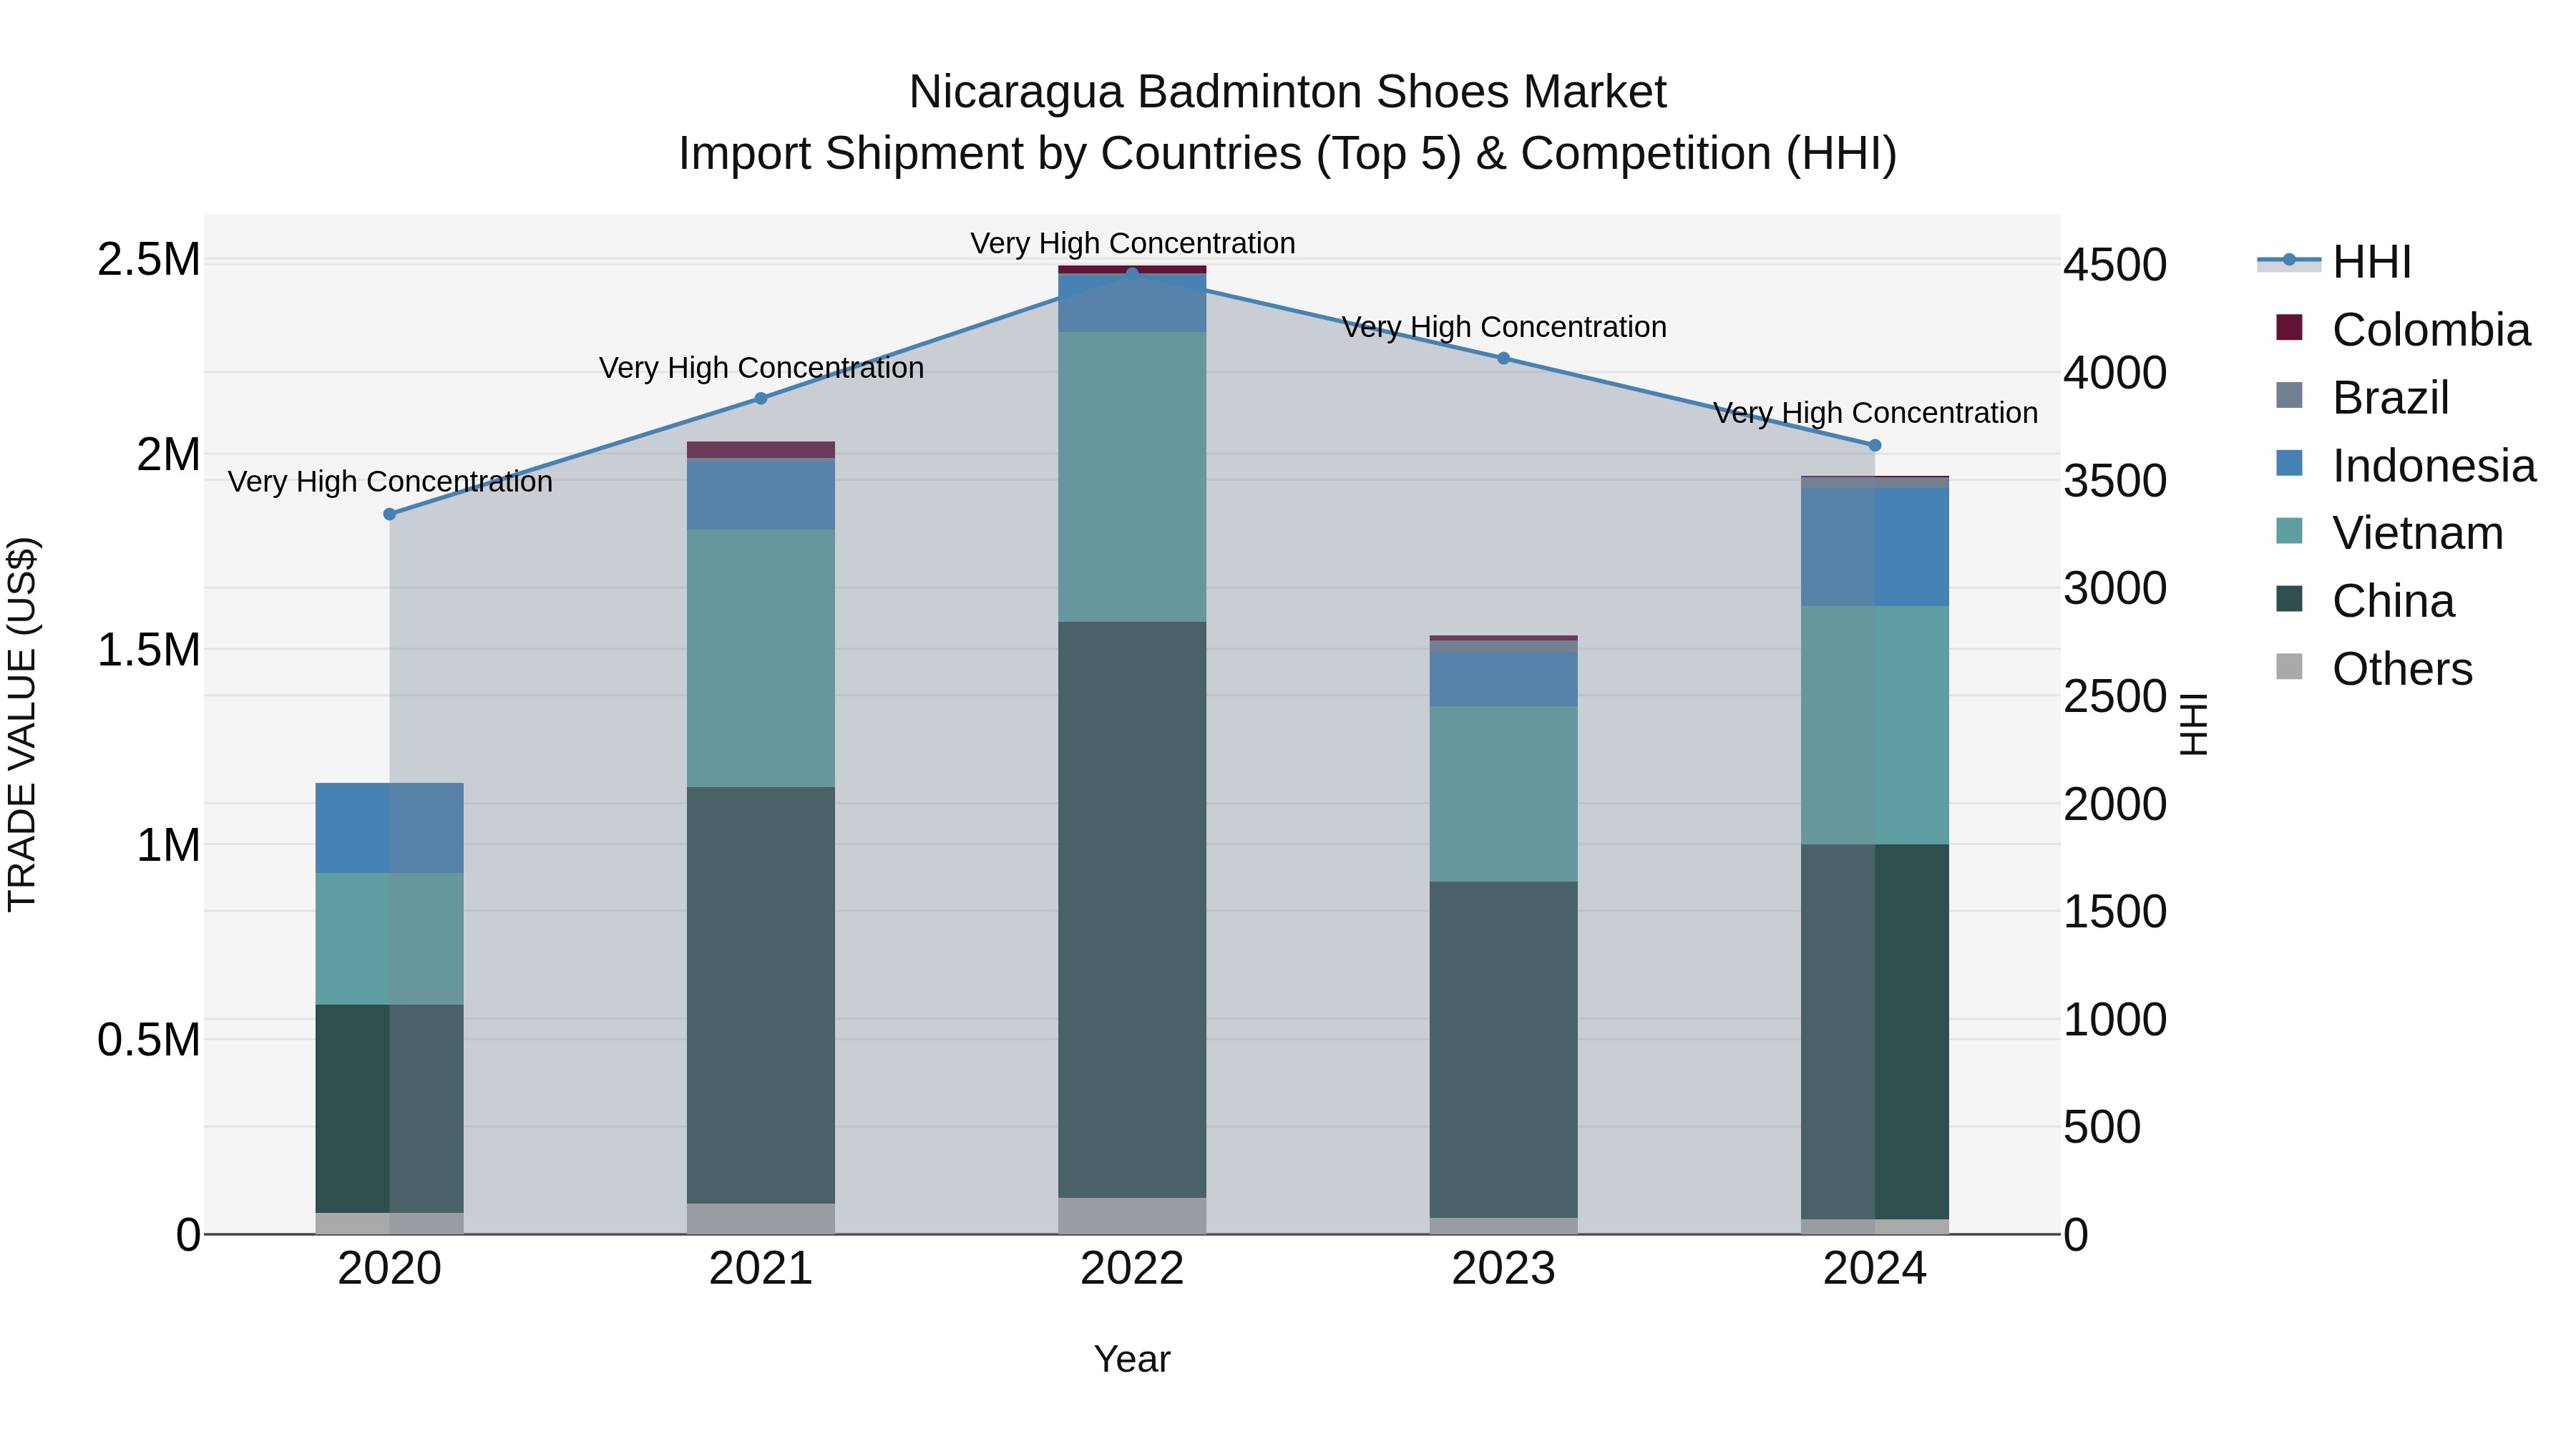
Task: Click the Brazil legend color swatch
Action: (x=2289, y=396)
